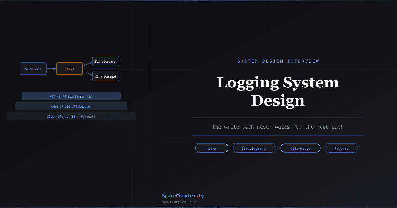Click the HOT (0–7d Elasticsearch) tier bar
The width and height of the screenshot is (397, 208).
coord(71,96)
